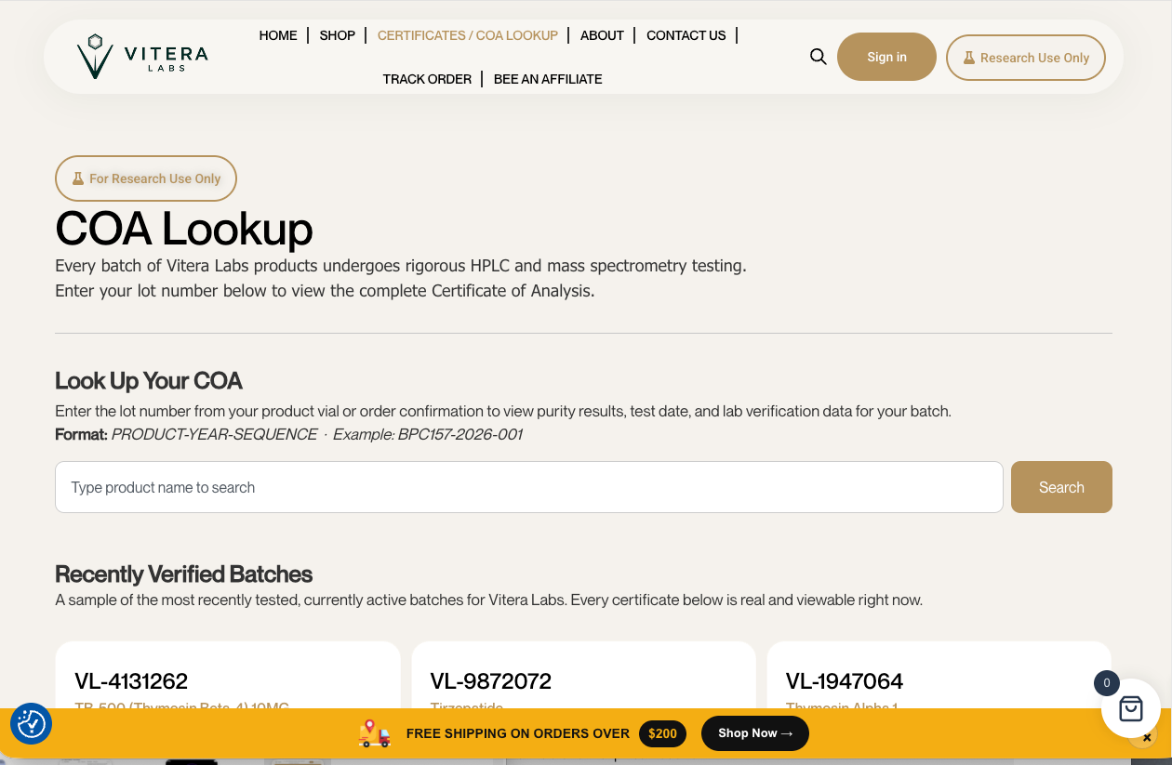Viewport: 1172px width, 765px height.
Task: Go to the HOME menu item
Action: tap(278, 35)
